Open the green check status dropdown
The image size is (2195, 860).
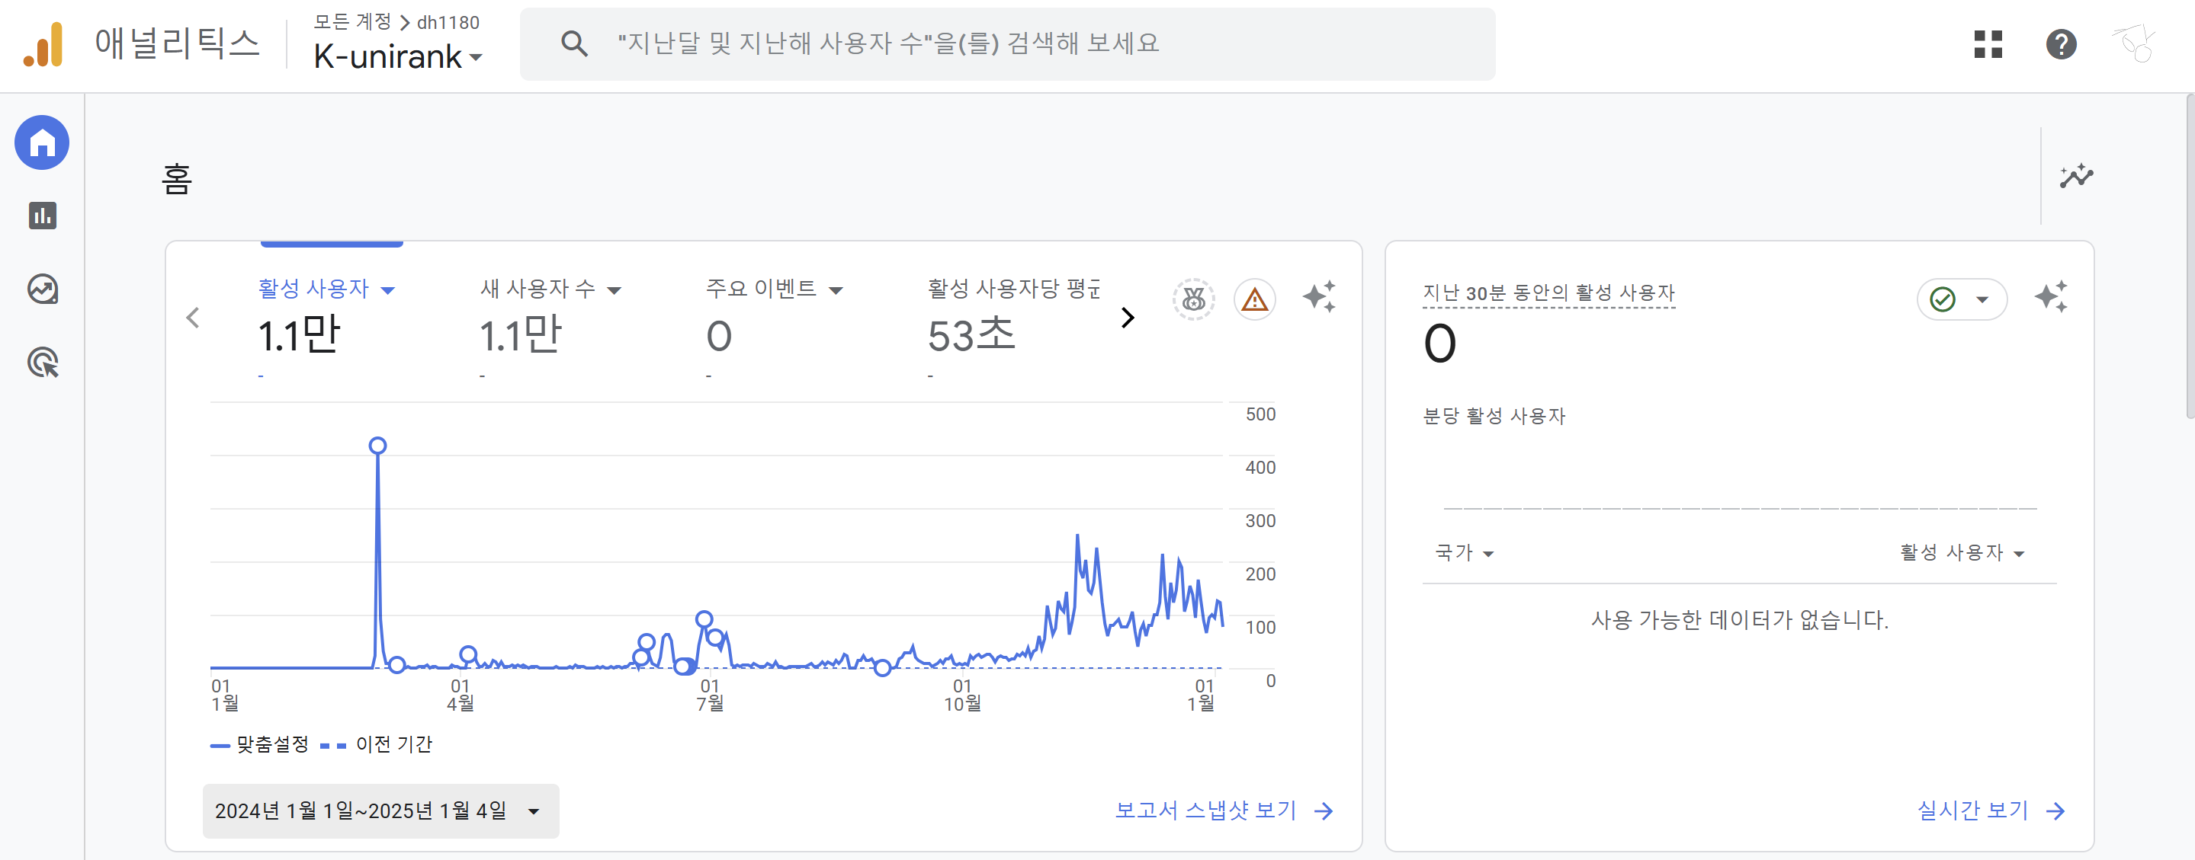pyautogui.click(x=1961, y=299)
